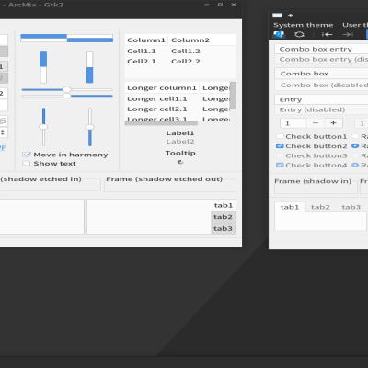Click the spin button value field showing 1
The height and width of the screenshot is (368, 368).
pyautogui.click(x=293, y=123)
